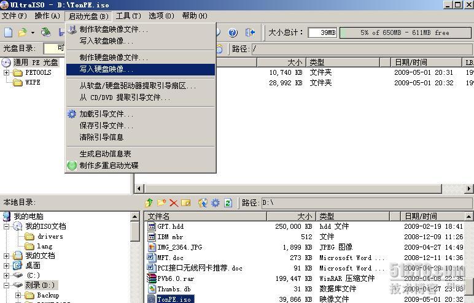This screenshot has width=474, height=303.
Task: Select 制作多重启动光碟 menu entry
Action: click(x=141, y=165)
